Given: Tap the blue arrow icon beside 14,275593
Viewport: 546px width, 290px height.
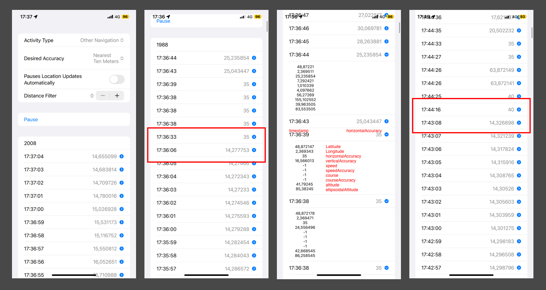Looking at the screenshot, I should pyautogui.click(x=254, y=216).
